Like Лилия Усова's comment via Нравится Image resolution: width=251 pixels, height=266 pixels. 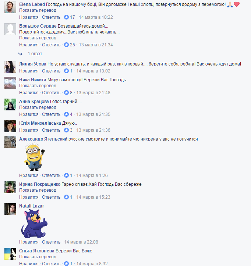29,71
